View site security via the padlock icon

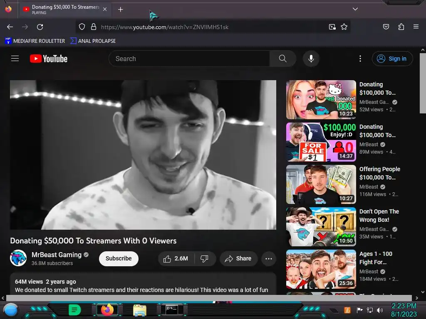[x=94, y=27]
